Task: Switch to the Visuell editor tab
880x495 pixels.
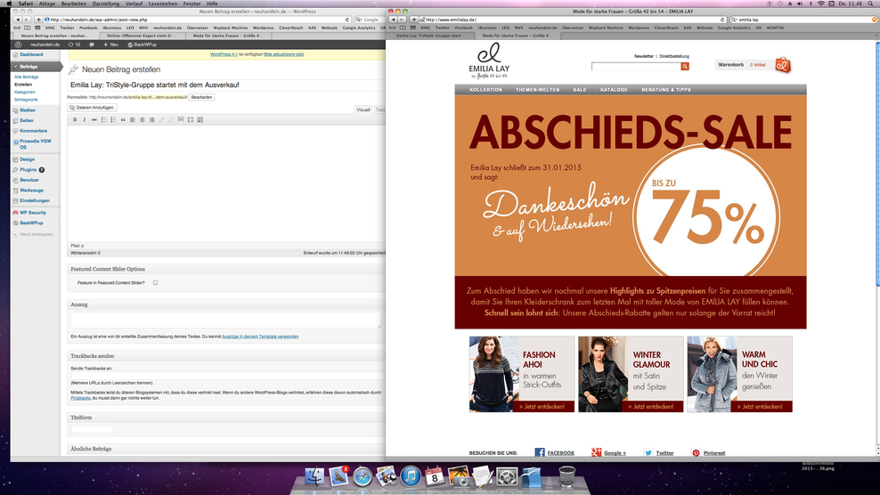Action: pos(363,110)
